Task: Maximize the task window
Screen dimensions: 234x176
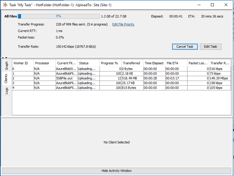Action: (212, 5)
